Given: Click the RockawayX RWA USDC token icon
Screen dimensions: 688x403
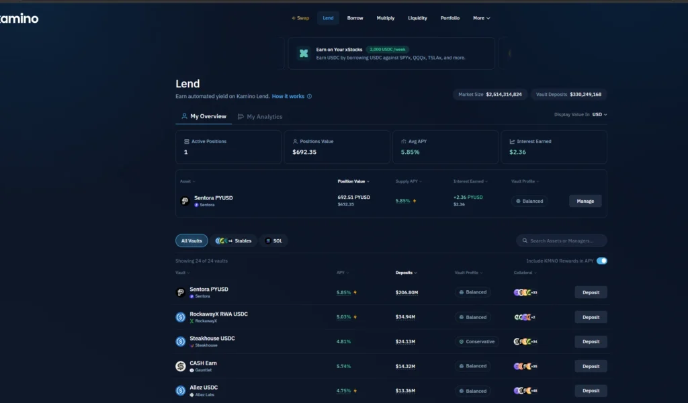Looking at the screenshot, I should [x=181, y=317].
